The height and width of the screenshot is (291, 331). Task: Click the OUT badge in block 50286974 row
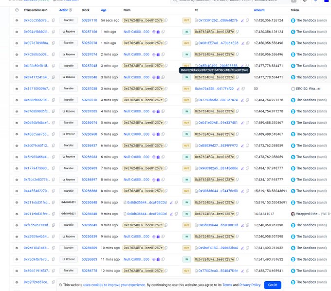(186, 123)
